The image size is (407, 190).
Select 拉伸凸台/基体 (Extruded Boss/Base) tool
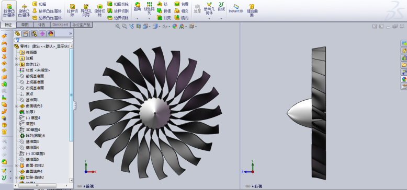[9, 10]
